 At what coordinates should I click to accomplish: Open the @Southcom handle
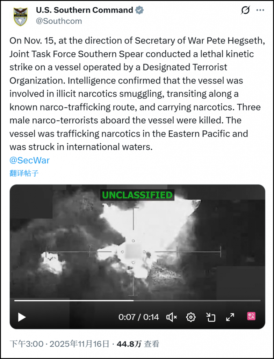59,21
